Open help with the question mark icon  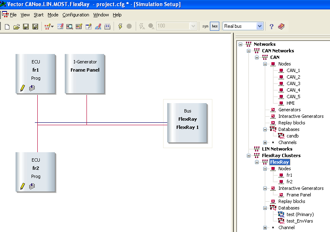271,27
